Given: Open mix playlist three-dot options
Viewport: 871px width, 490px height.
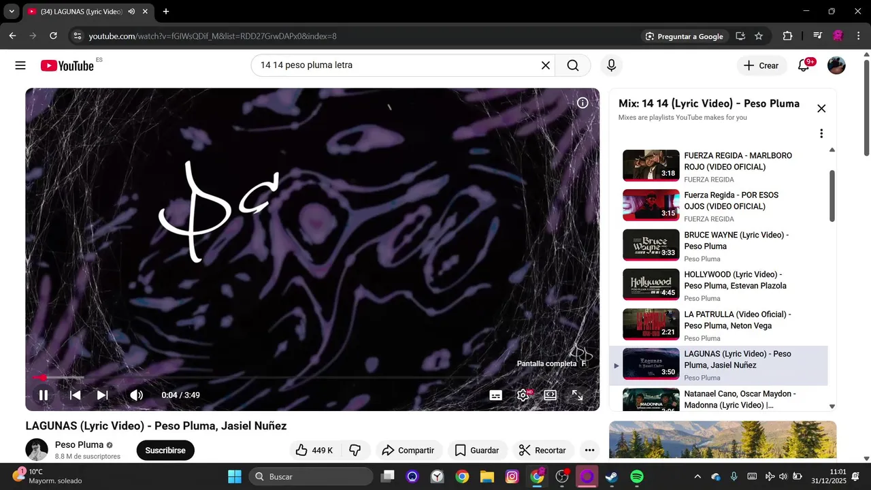Looking at the screenshot, I should (821, 133).
